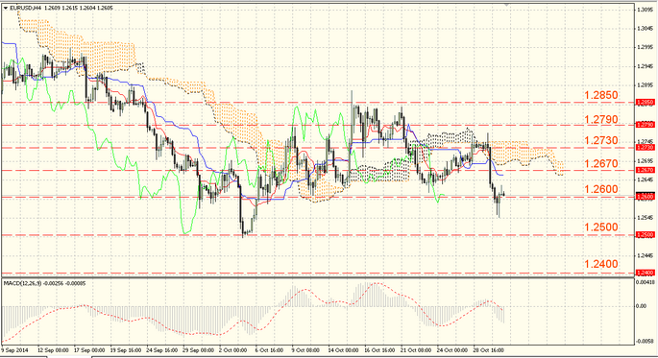The width and height of the screenshot is (658, 358).
Task: Click the 9 Sep 2014 date label
Action: coord(14,350)
